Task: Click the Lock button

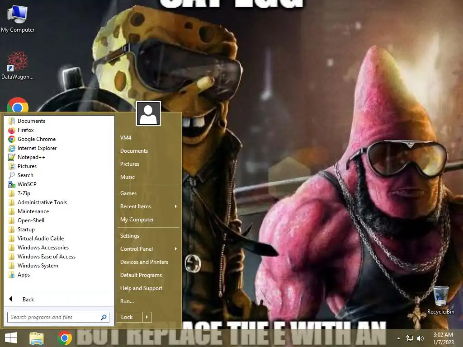Action: [130, 317]
